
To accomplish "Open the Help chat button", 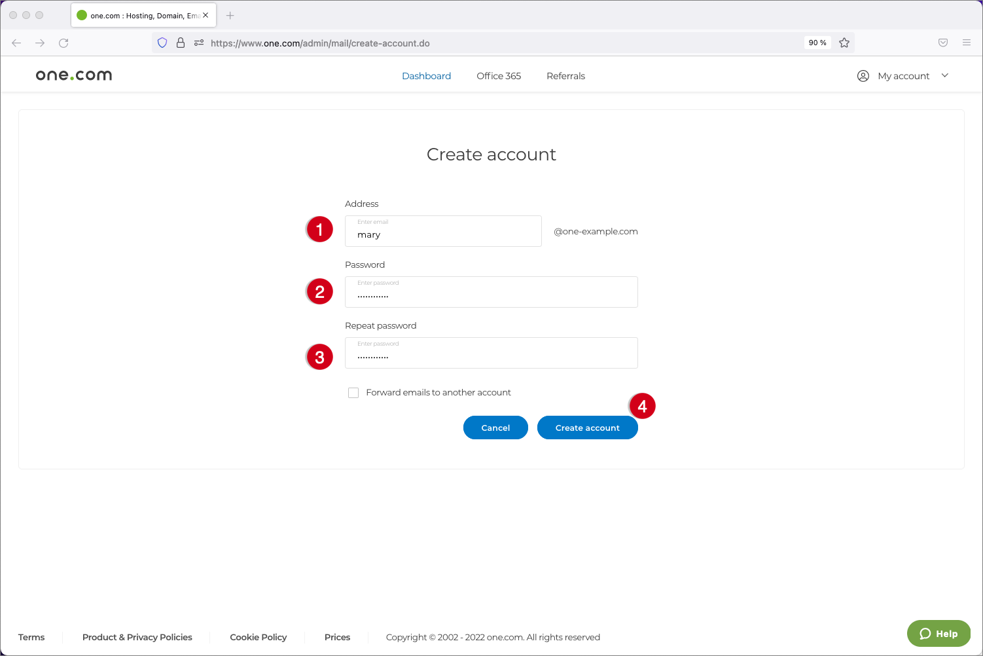I will click(x=938, y=633).
